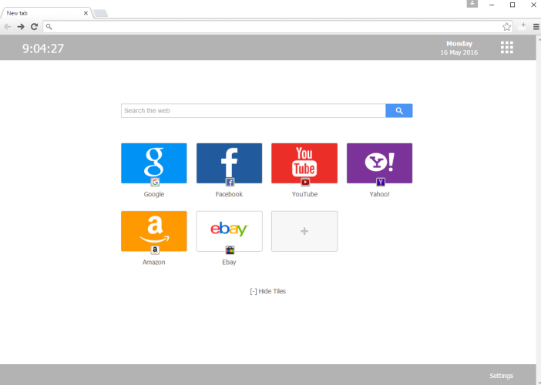Bookmark this page with the star
The image size is (541, 385).
pos(506,26)
